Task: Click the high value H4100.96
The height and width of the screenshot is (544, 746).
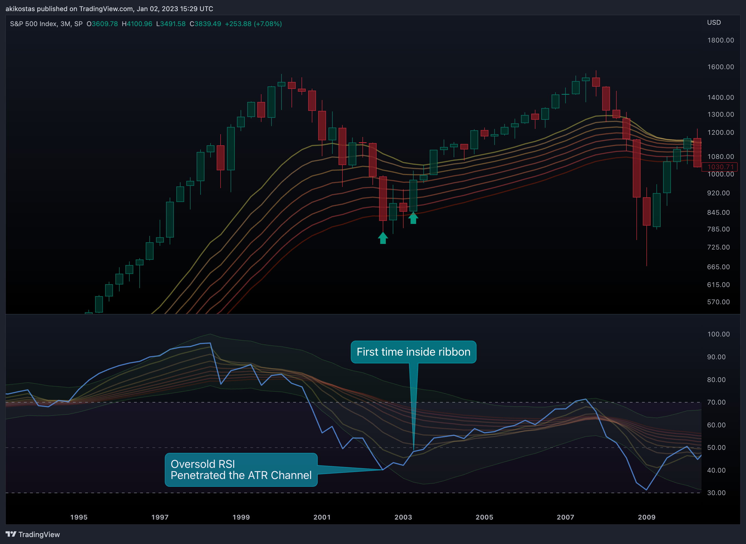Action: tap(137, 24)
